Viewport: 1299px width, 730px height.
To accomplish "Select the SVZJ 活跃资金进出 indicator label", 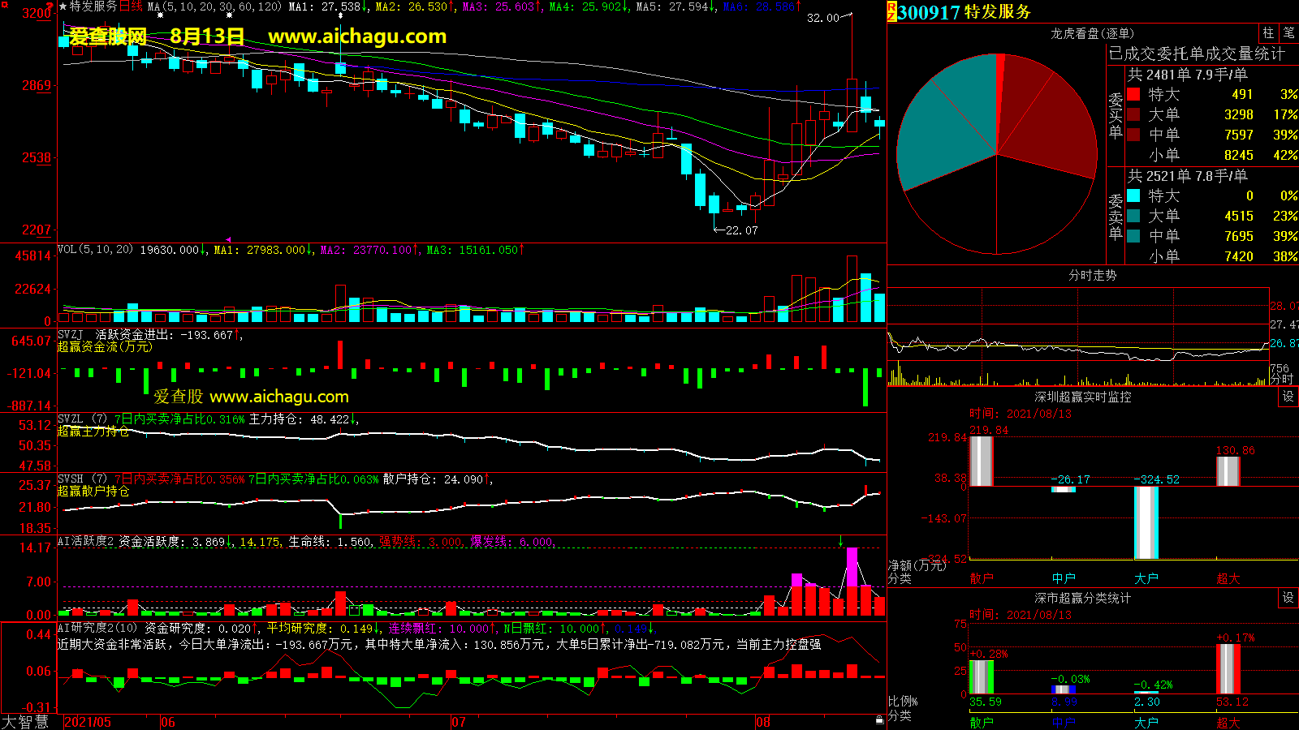I will click(71, 334).
